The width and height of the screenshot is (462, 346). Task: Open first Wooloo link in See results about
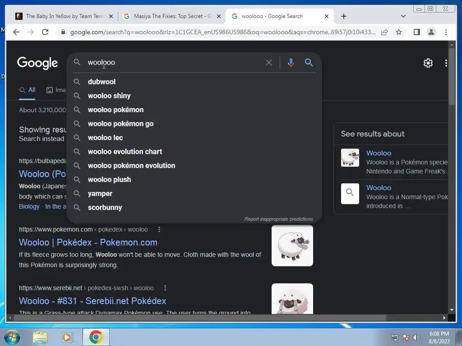click(379, 153)
